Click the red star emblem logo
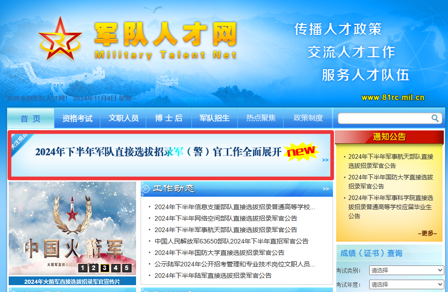The height and width of the screenshot is (292, 448). point(60,40)
